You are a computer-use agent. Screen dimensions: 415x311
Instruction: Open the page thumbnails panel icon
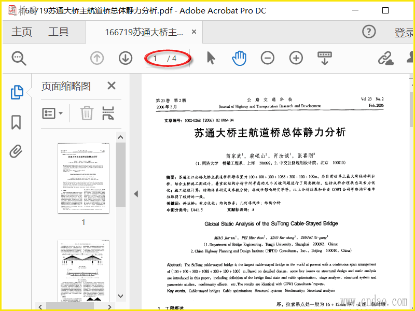(17, 92)
